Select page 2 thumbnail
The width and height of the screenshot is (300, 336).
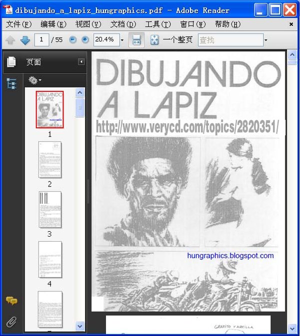(x=50, y=159)
